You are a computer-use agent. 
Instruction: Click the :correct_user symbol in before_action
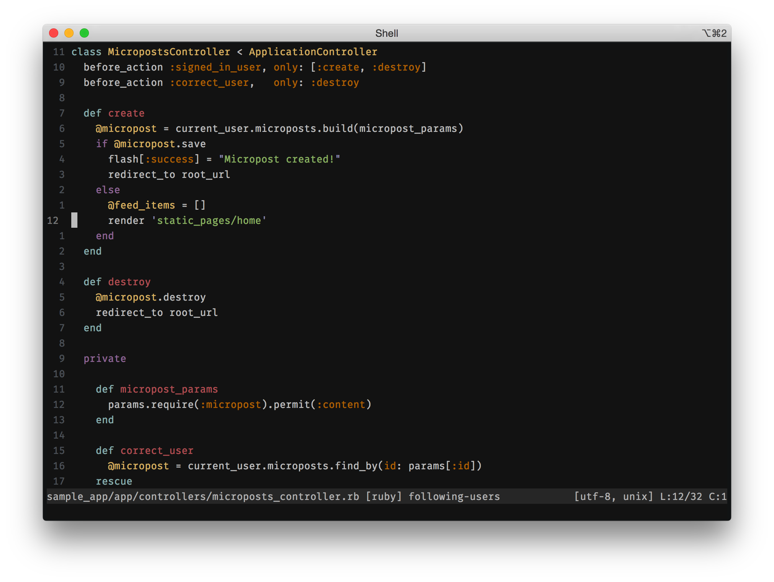tap(209, 82)
